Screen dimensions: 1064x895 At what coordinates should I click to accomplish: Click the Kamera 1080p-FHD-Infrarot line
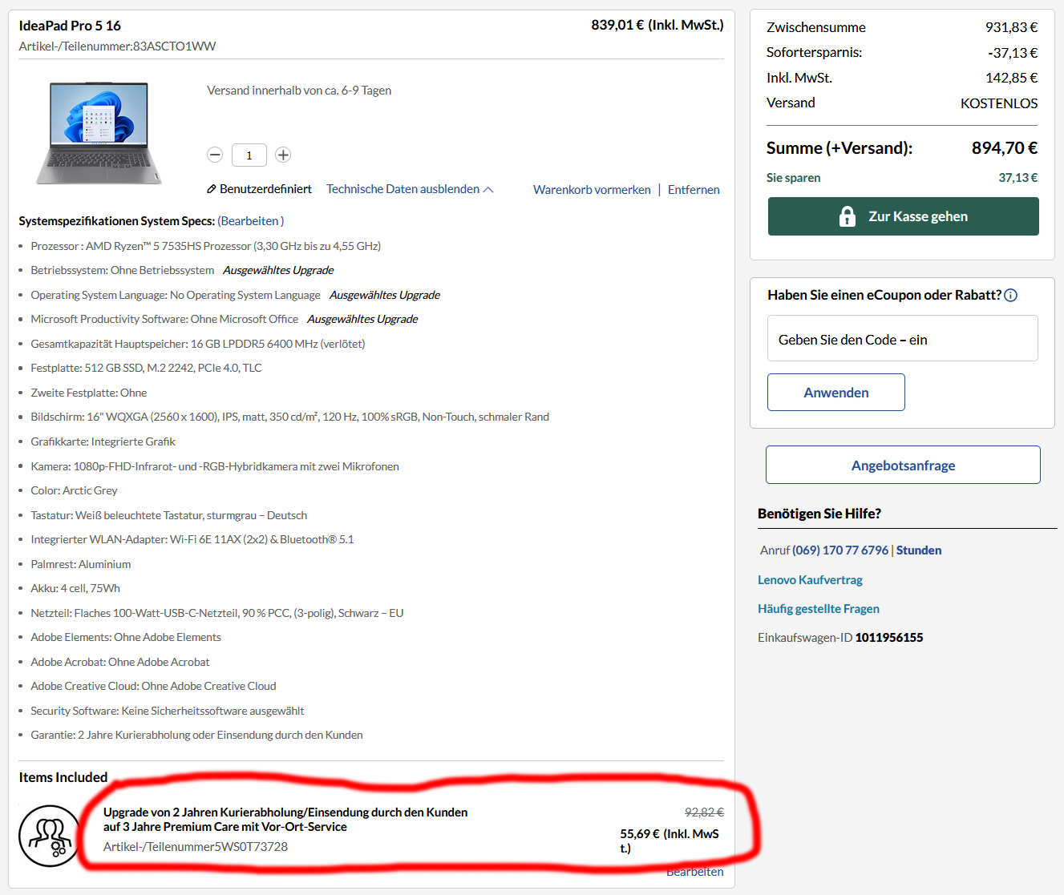(x=215, y=466)
